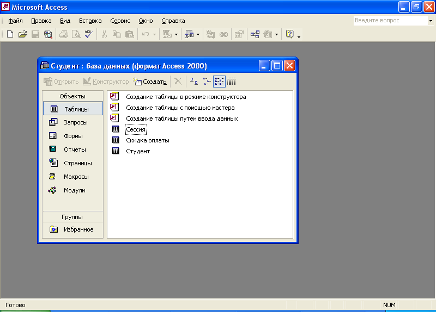
Task: Click the Студент database window title bar
Action: 149,66
